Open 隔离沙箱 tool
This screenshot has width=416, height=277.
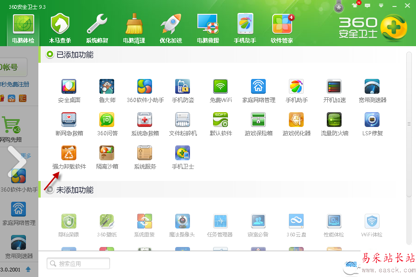coord(107,157)
